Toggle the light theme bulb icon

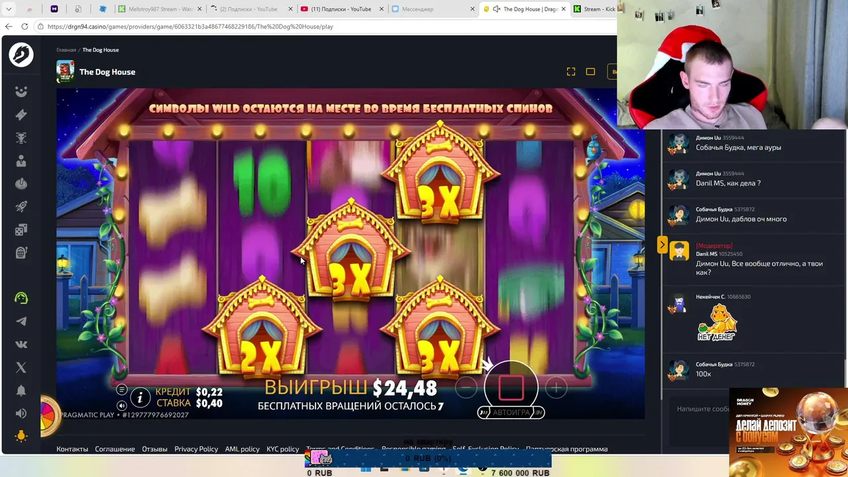pyautogui.click(x=21, y=436)
